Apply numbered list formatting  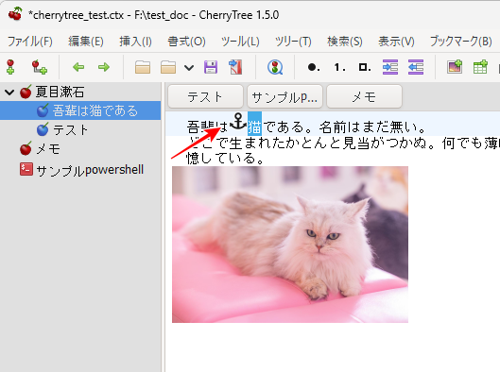click(339, 67)
